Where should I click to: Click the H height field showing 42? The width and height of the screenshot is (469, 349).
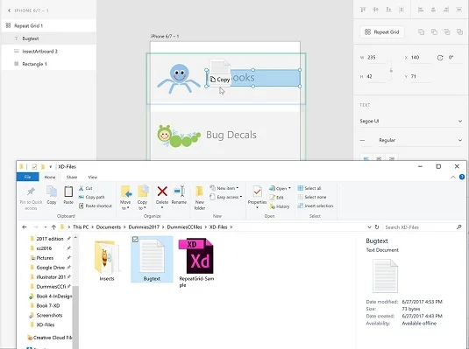(x=376, y=77)
